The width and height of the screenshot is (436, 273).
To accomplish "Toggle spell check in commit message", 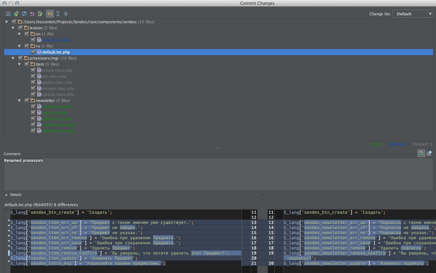I will coord(421,153).
